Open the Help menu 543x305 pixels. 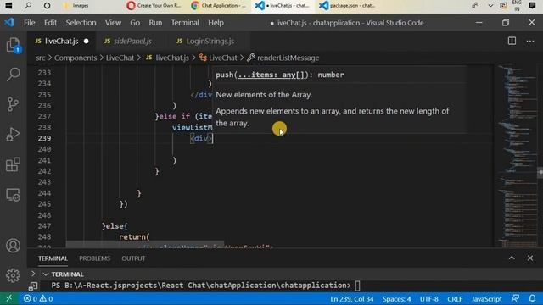(216, 23)
